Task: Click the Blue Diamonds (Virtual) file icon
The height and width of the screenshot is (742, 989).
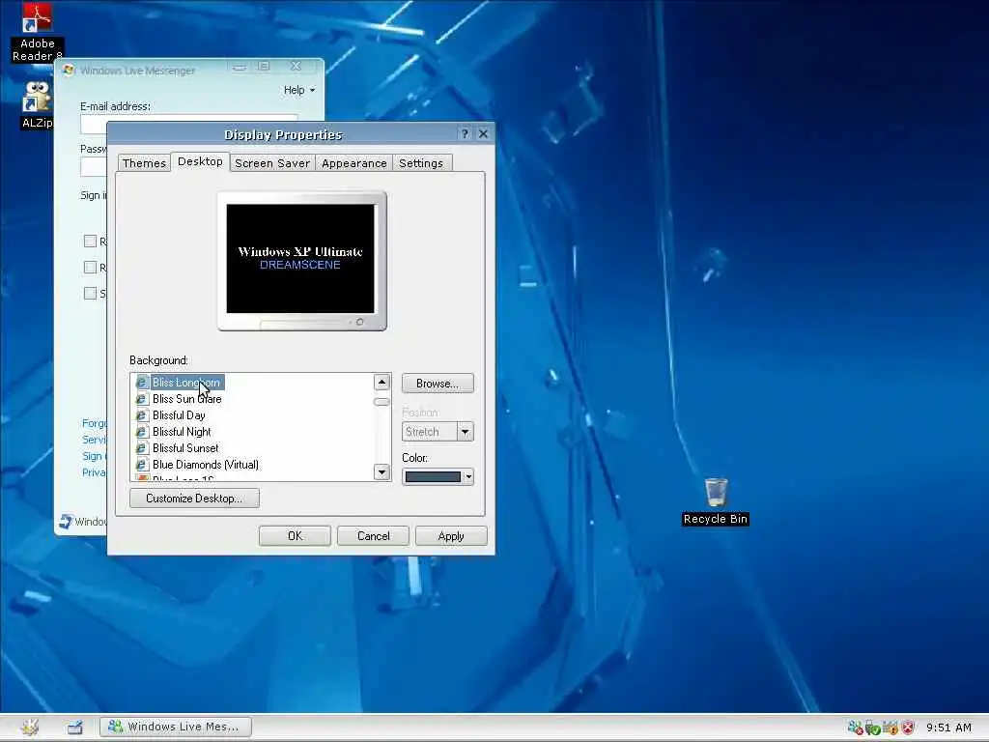Action: pyautogui.click(x=142, y=465)
